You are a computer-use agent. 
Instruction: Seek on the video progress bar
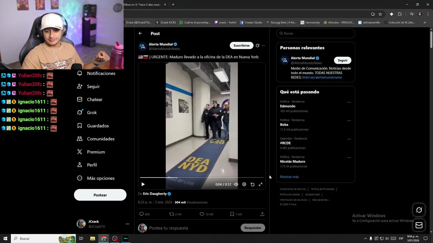point(202,178)
